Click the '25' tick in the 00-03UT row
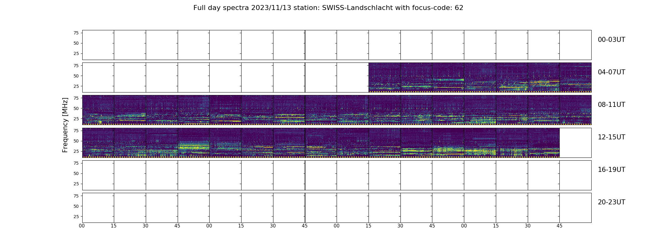 (x=76, y=53)
